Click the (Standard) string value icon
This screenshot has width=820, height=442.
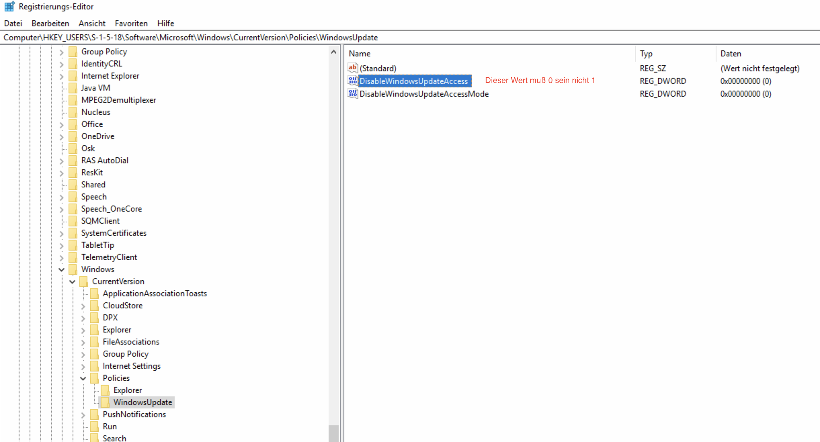(x=353, y=68)
